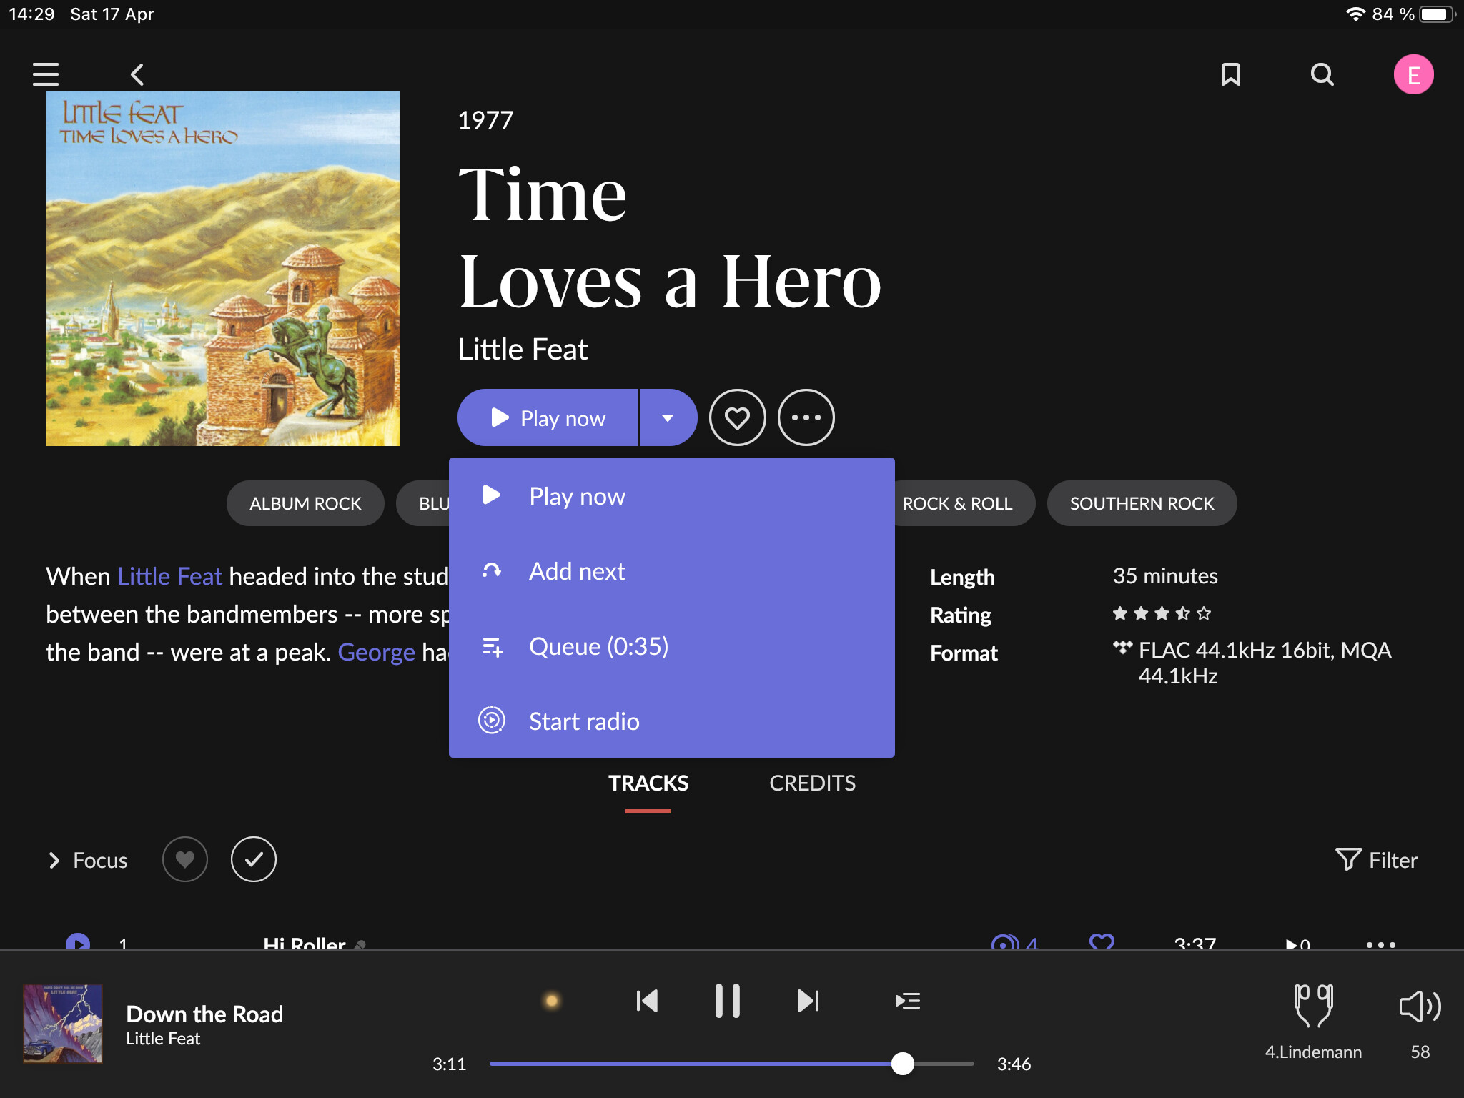Open the bookmarks icon
The image size is (1464, 1098).
tap(1230, 74)
